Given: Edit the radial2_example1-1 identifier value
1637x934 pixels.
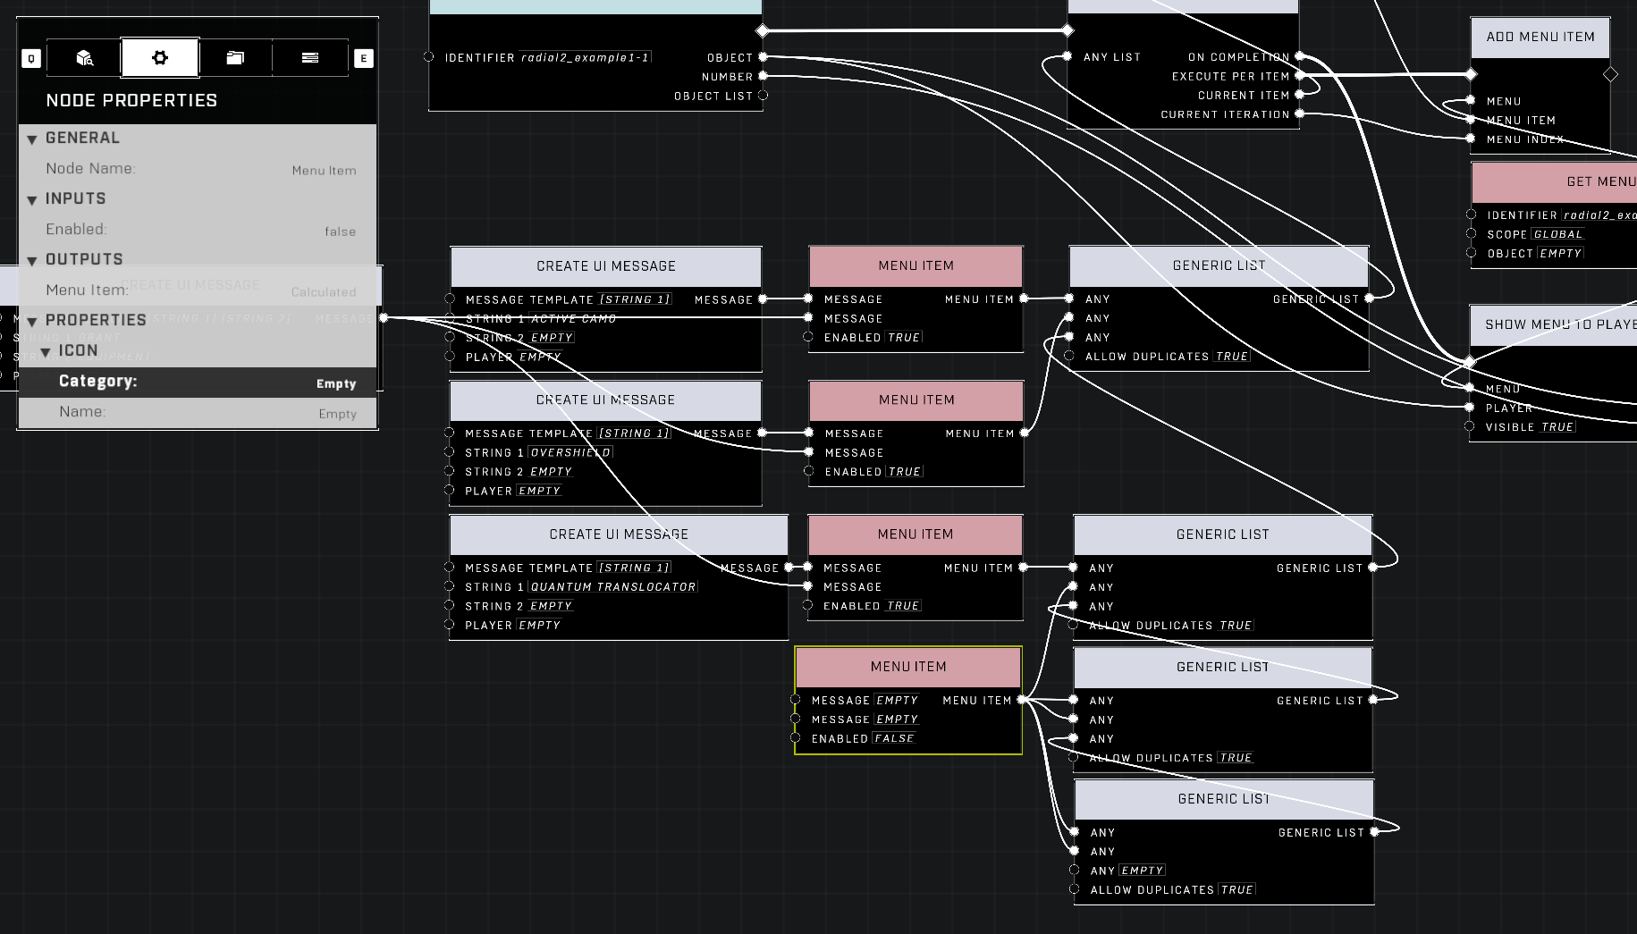Looking at the screenshot, I should coord(585,58).
